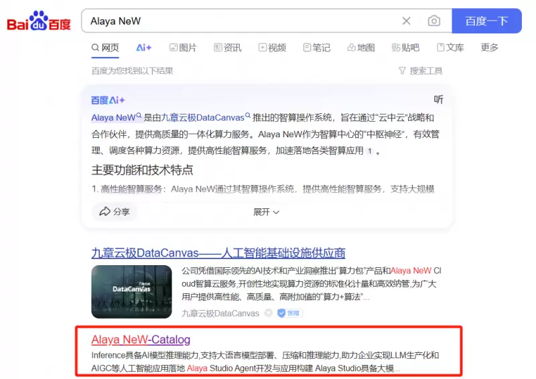
Task: Switch to the 资讯 news tab
Action: tap(228, 48)
